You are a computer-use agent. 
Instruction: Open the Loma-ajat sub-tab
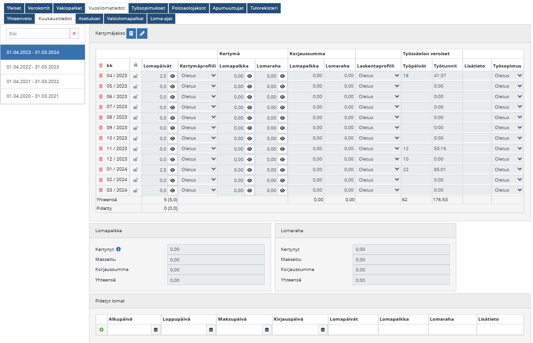point(161,19)
